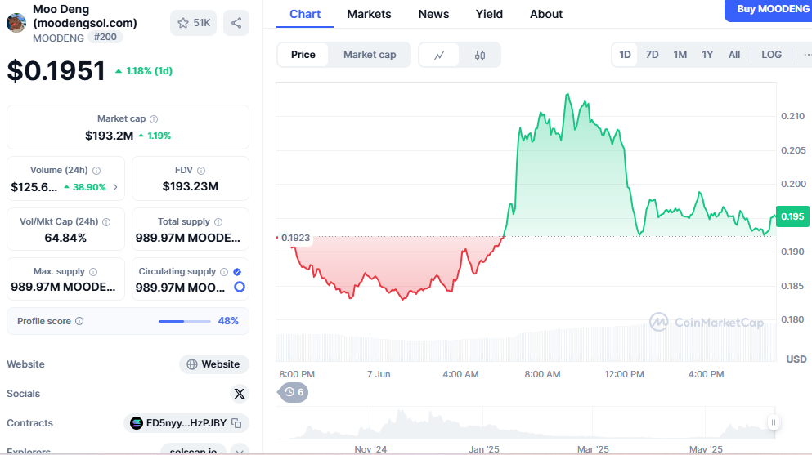Show Vol/Mkt Cap info icon

click(106, 222)
